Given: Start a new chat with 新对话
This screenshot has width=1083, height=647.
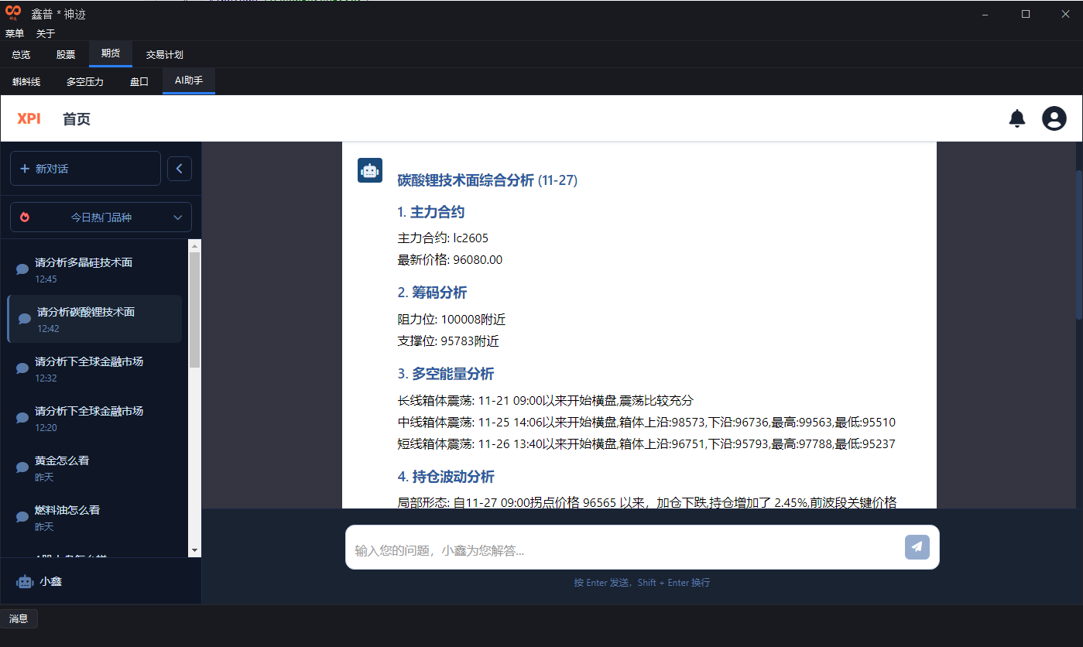Looking at the screenshot, I should pos(85,168).
